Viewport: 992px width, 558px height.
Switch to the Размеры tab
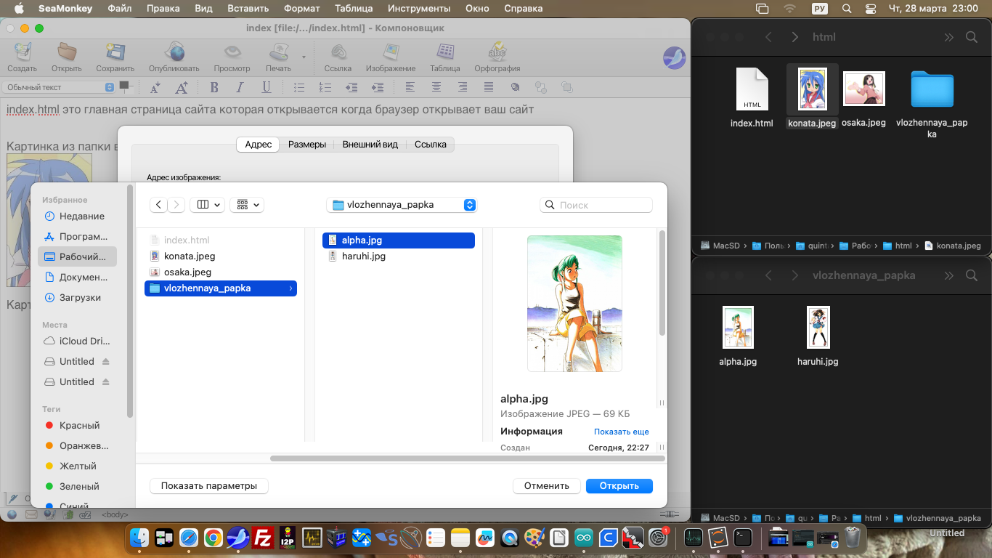[x=306, y=145]
